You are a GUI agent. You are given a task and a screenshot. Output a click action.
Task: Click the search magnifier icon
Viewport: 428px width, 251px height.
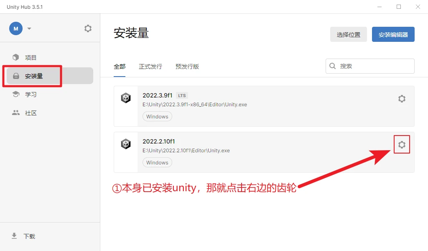tap(332, 66)
